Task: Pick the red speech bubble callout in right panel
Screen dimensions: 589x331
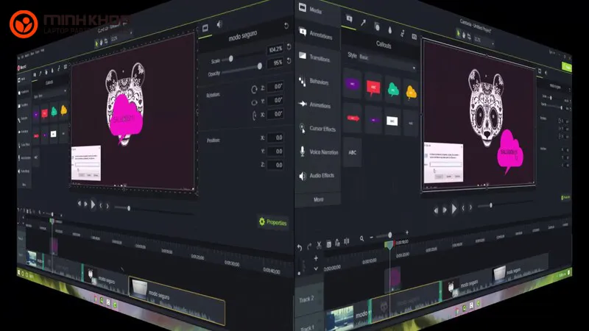Action: pyautogui.click(x=373, y=88)
